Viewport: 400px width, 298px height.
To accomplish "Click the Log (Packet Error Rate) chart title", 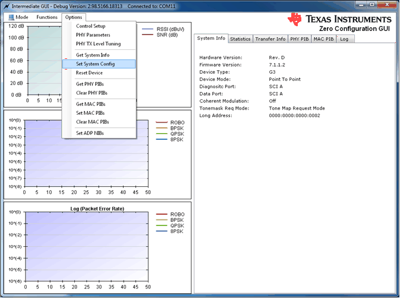I will point(97,209).
